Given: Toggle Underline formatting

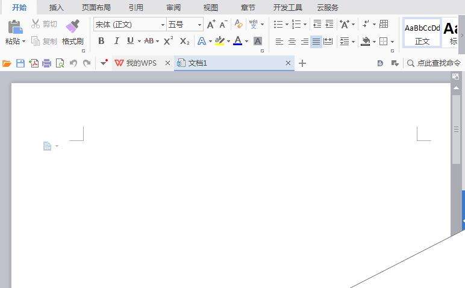Looking at the screenshot, I should pos(130,40).
